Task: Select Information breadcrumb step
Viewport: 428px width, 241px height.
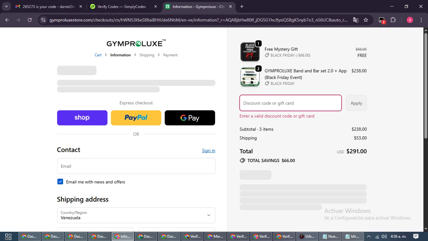Action: [x=120, y=55]
